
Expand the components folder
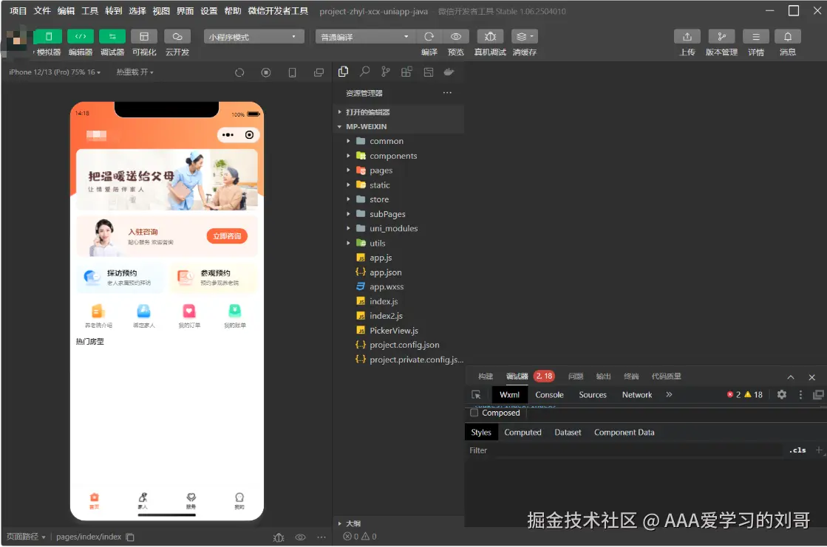pos(348,156)
